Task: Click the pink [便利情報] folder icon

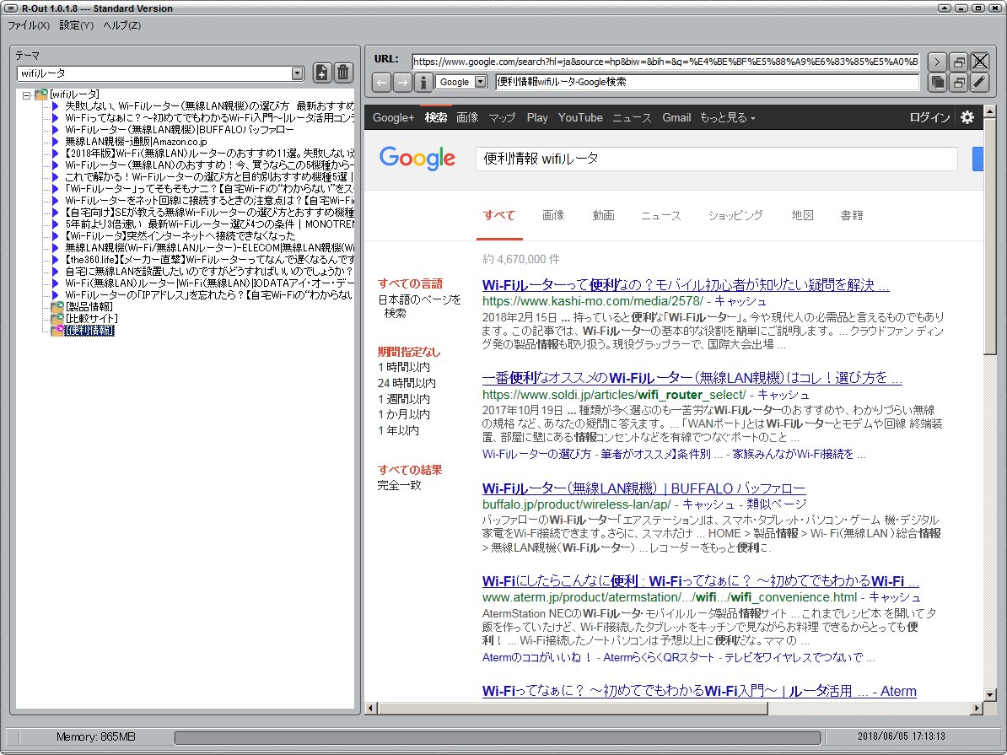Action: pyautogui.click(x=58, y=331)
